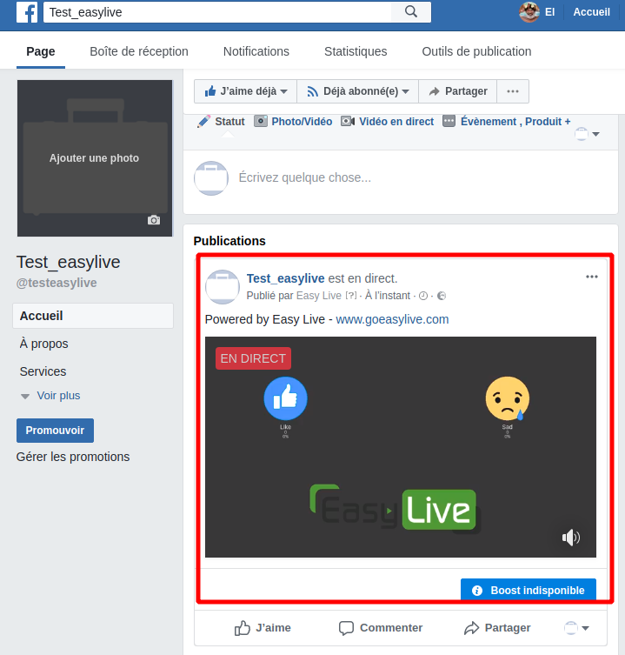Click the Photo/Vidéo camera icon

[x=261, y=121]
